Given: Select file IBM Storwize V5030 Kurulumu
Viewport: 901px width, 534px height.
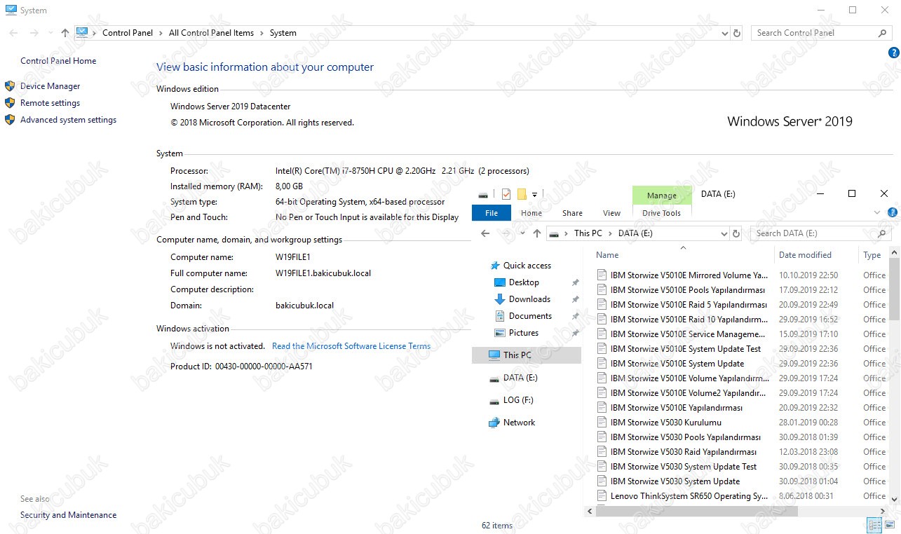Looking at the screenshot, I should [665, 423].
